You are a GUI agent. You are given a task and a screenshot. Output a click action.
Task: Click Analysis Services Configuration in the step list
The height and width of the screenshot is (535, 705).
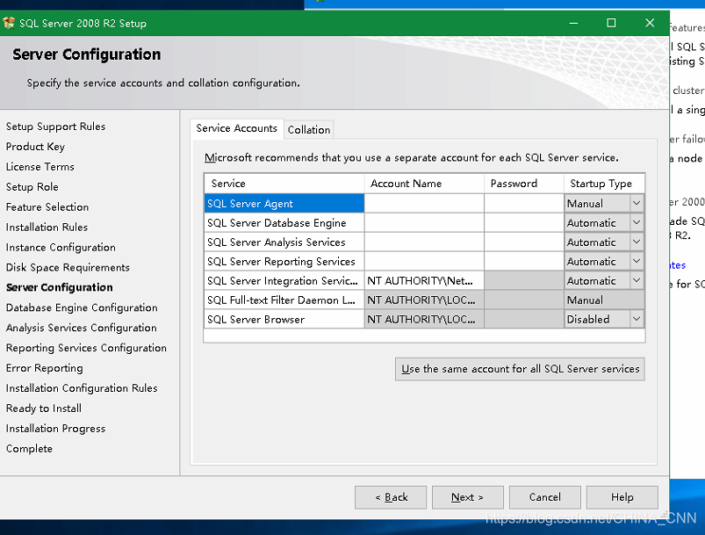pyautogui.click(x=82, y=328)
